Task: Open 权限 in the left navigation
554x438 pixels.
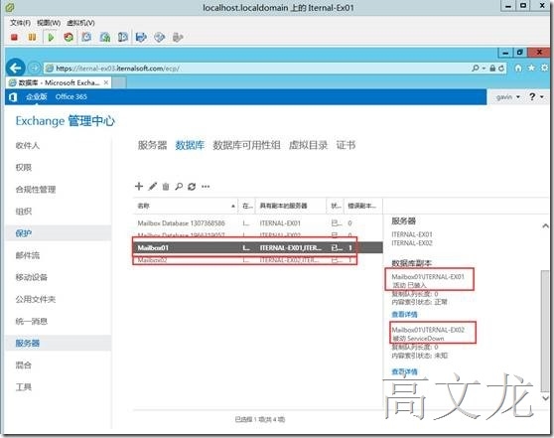Action: pos(23,168)
